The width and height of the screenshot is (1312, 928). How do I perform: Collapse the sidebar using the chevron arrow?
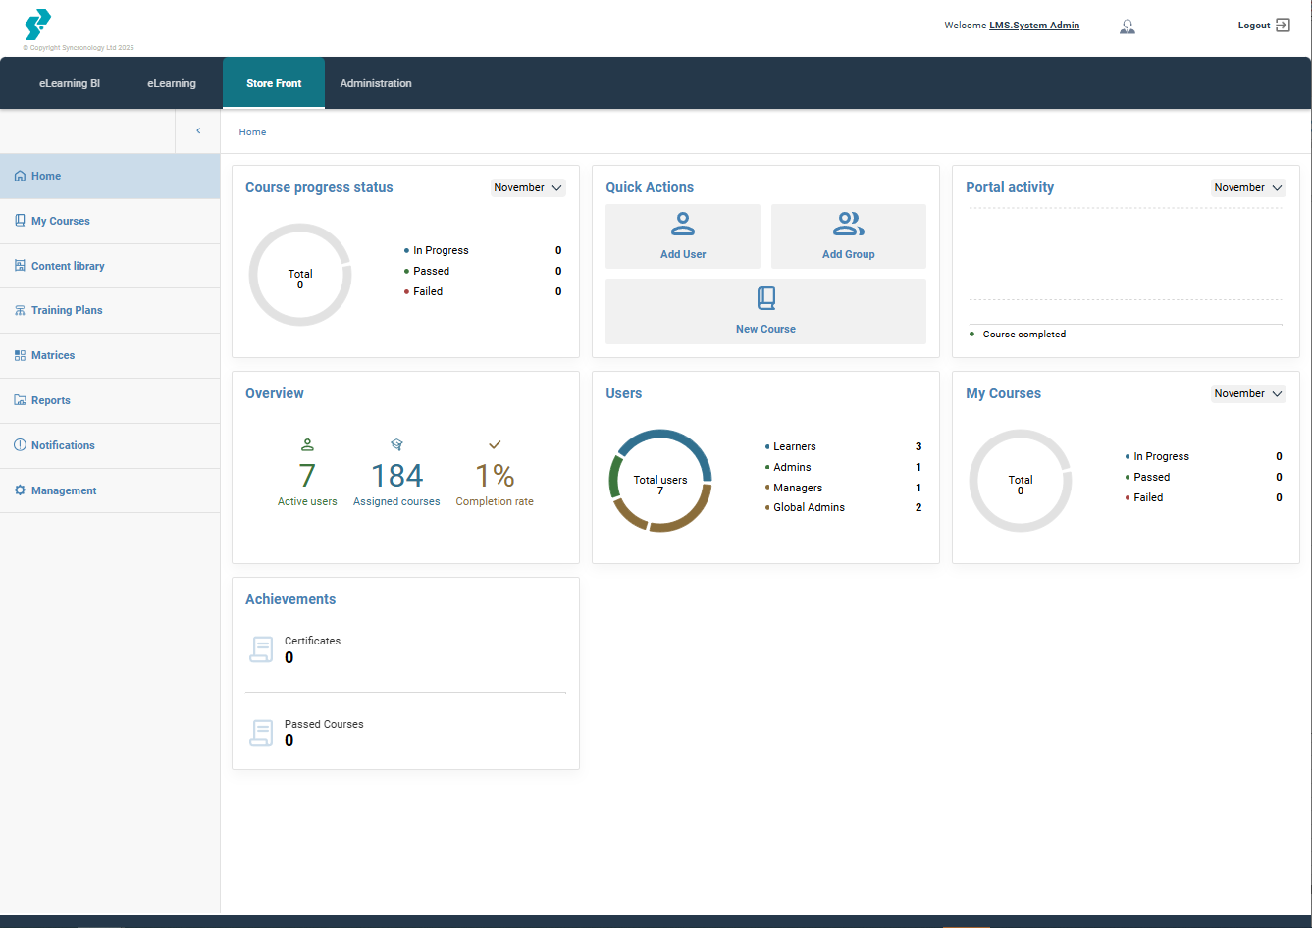click(x=198, y=131)
